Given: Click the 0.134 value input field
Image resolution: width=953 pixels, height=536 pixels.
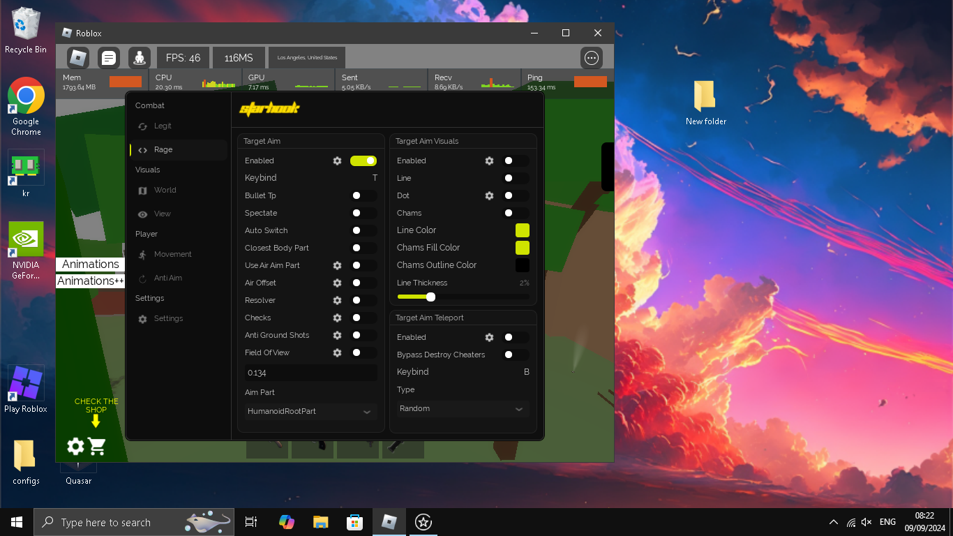Looking at the screenshot, I should [x=311, y=373].
